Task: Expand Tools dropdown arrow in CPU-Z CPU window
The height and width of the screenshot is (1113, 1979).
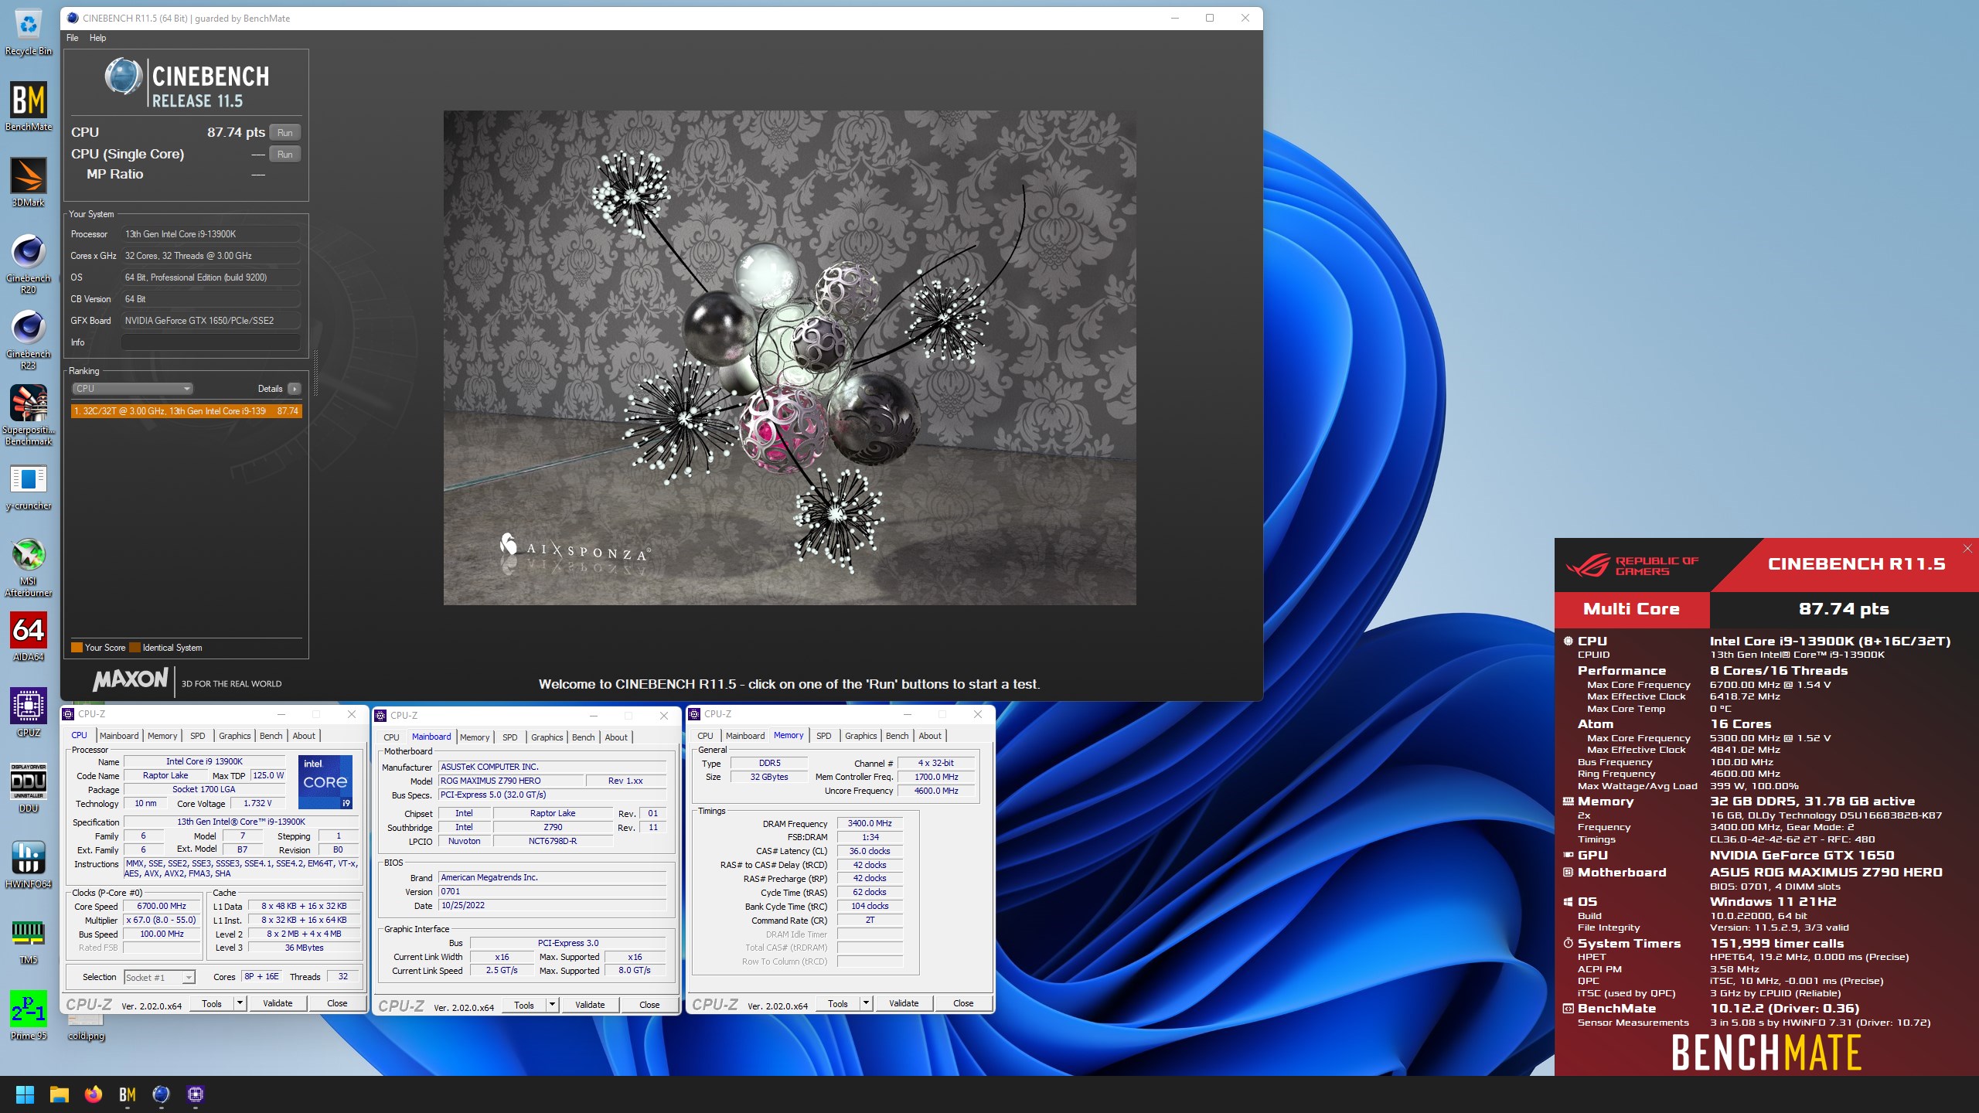Action: [x=240, y=1003]
